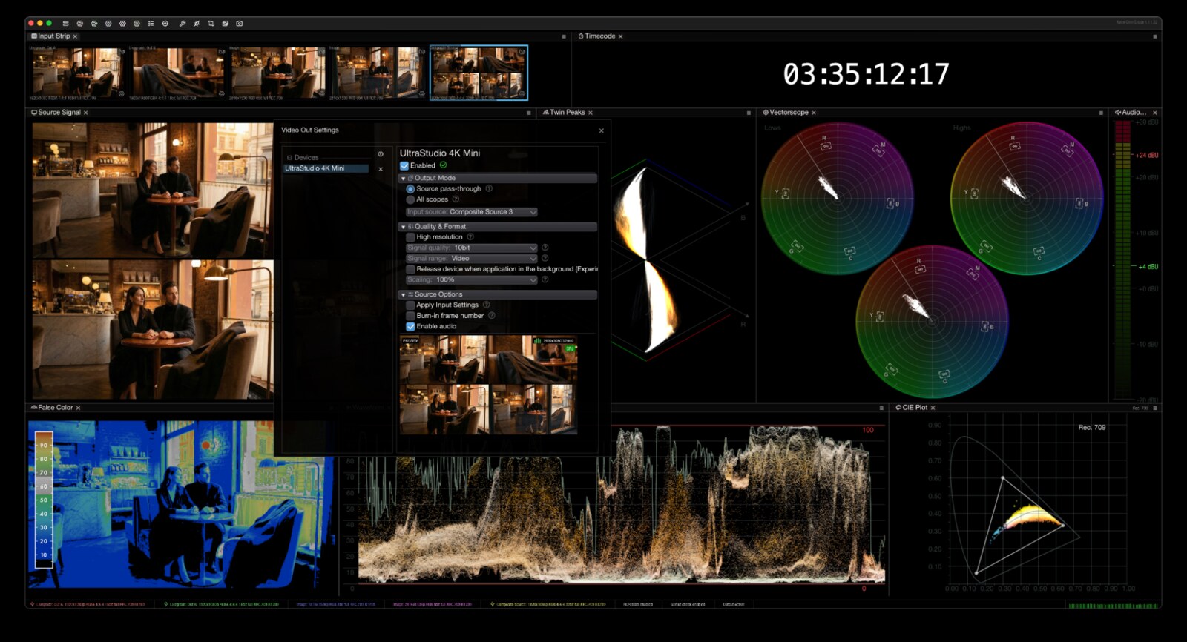Open help for Burn-in frame number

[x=491, y=316]
